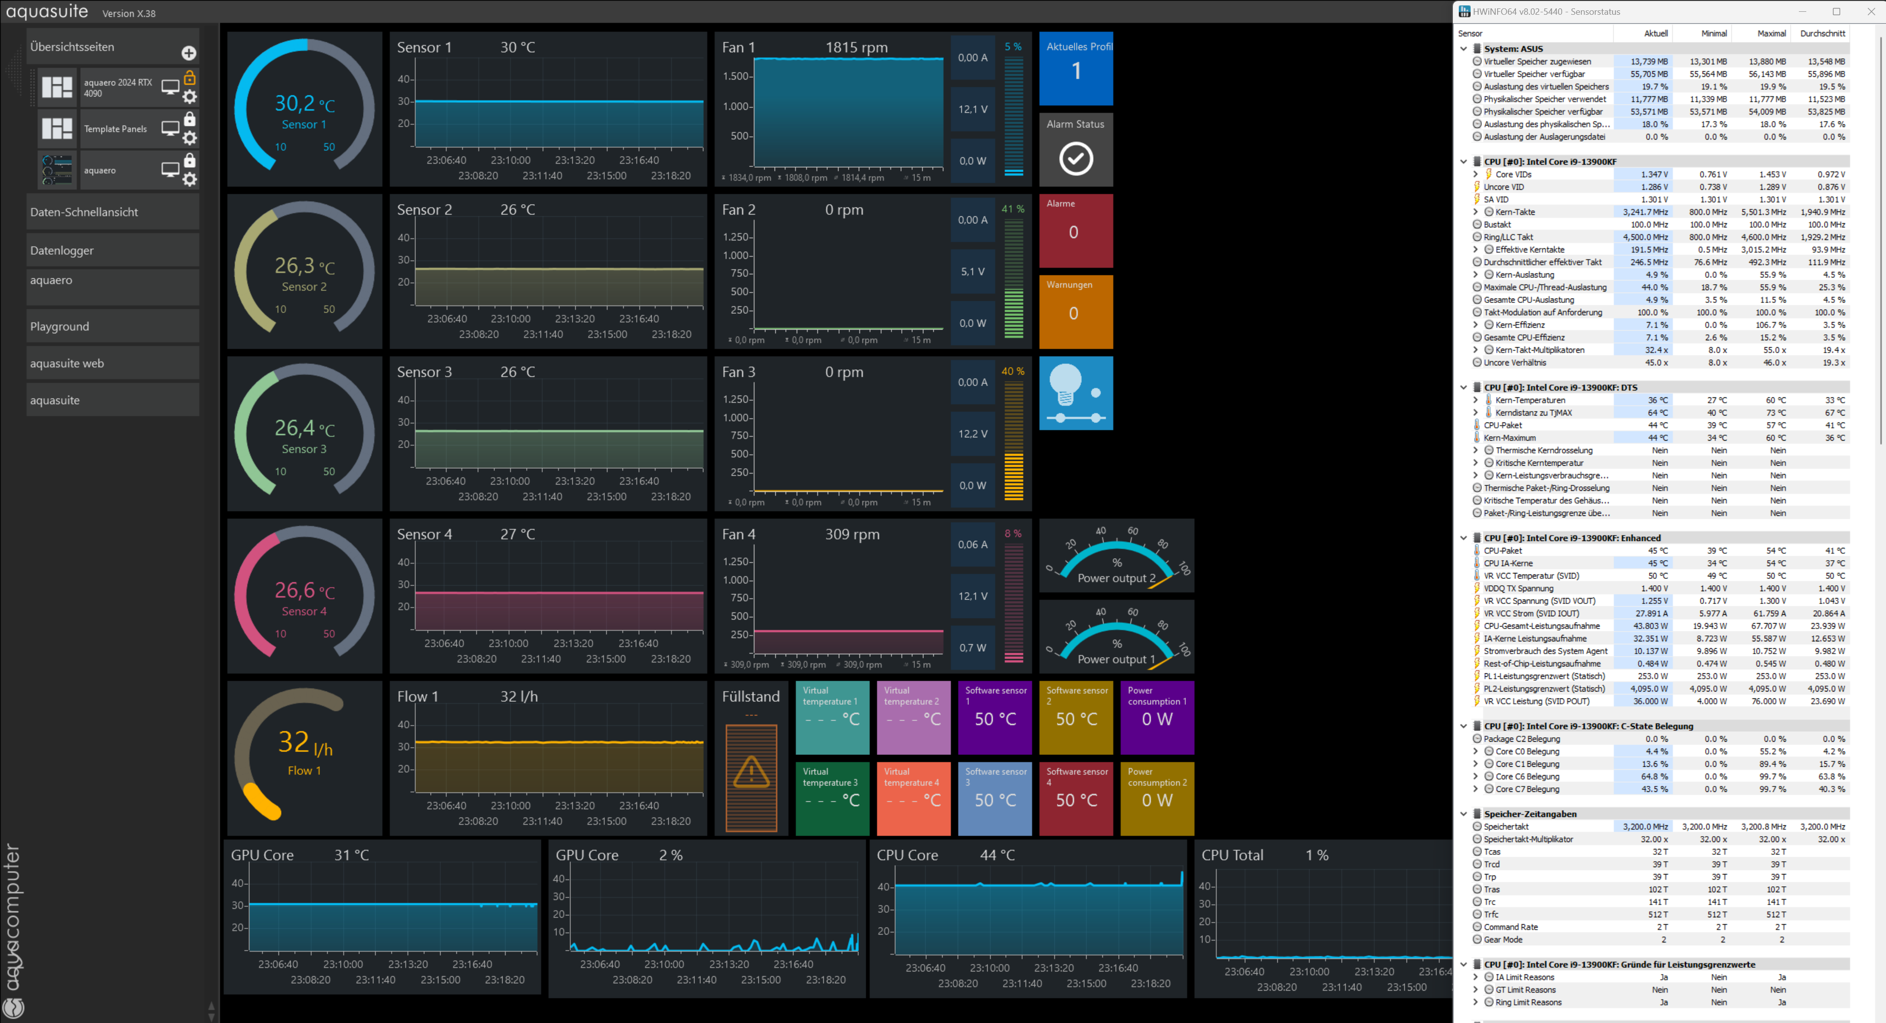Collapse the Speicher-Zeitangaben sensor group
The height and width of the screenshot is (1023, 1886).
pyautogui.click(x=1464, y=813)
